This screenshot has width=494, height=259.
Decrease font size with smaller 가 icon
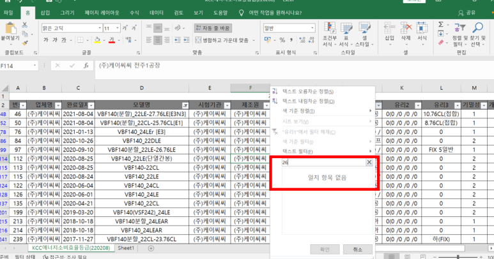pos(134,28)
